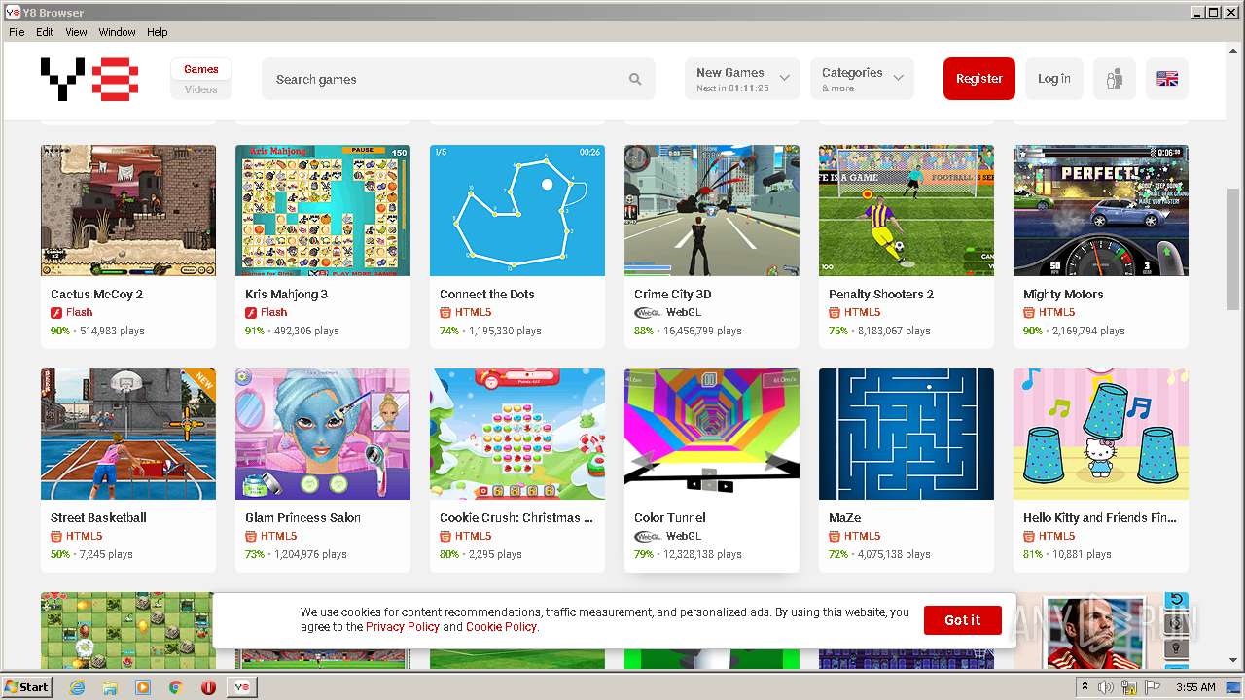1245x700 pixels.
Task: Switch to the Games toggle
Action: [201, 69]
